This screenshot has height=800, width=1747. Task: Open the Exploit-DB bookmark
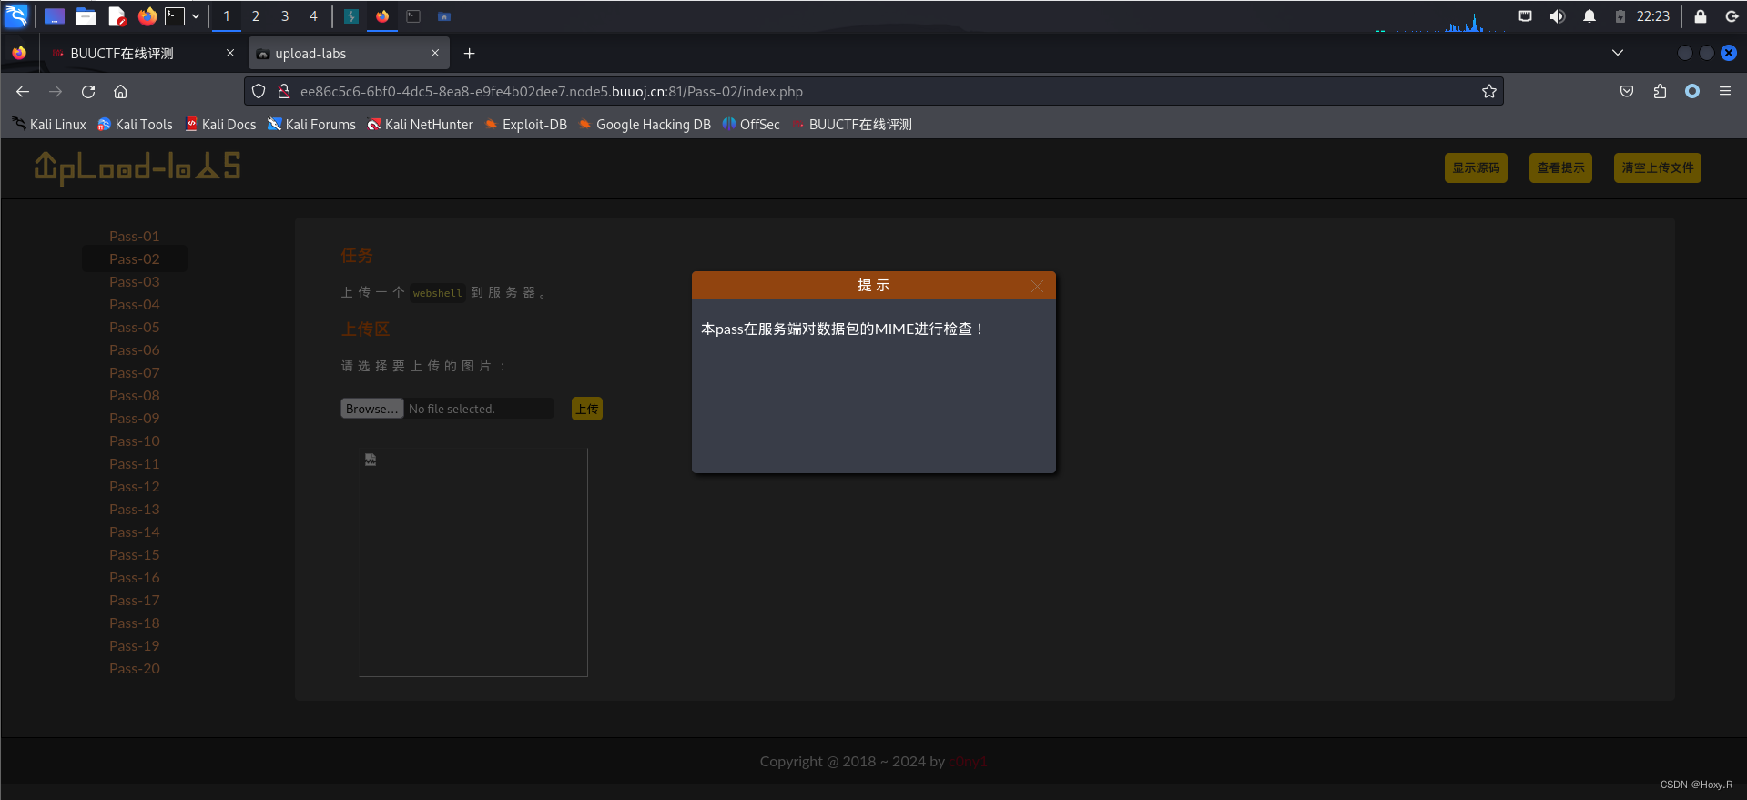click(x=525, y=125)
